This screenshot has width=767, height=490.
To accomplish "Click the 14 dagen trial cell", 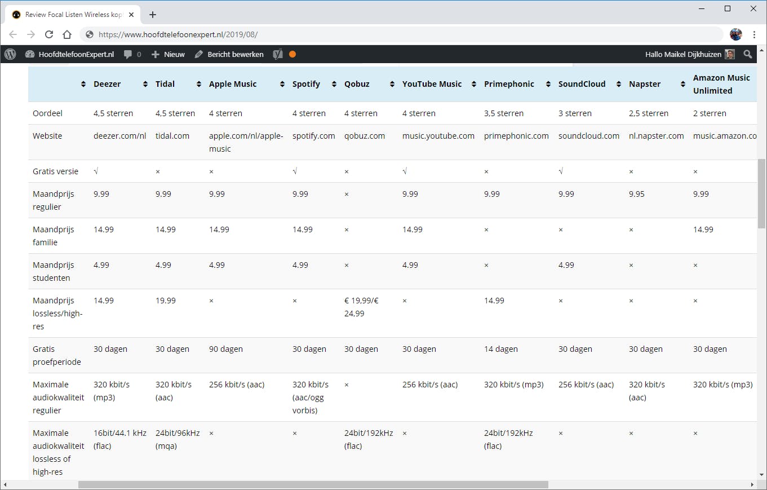I will click(x=501, y=349).
